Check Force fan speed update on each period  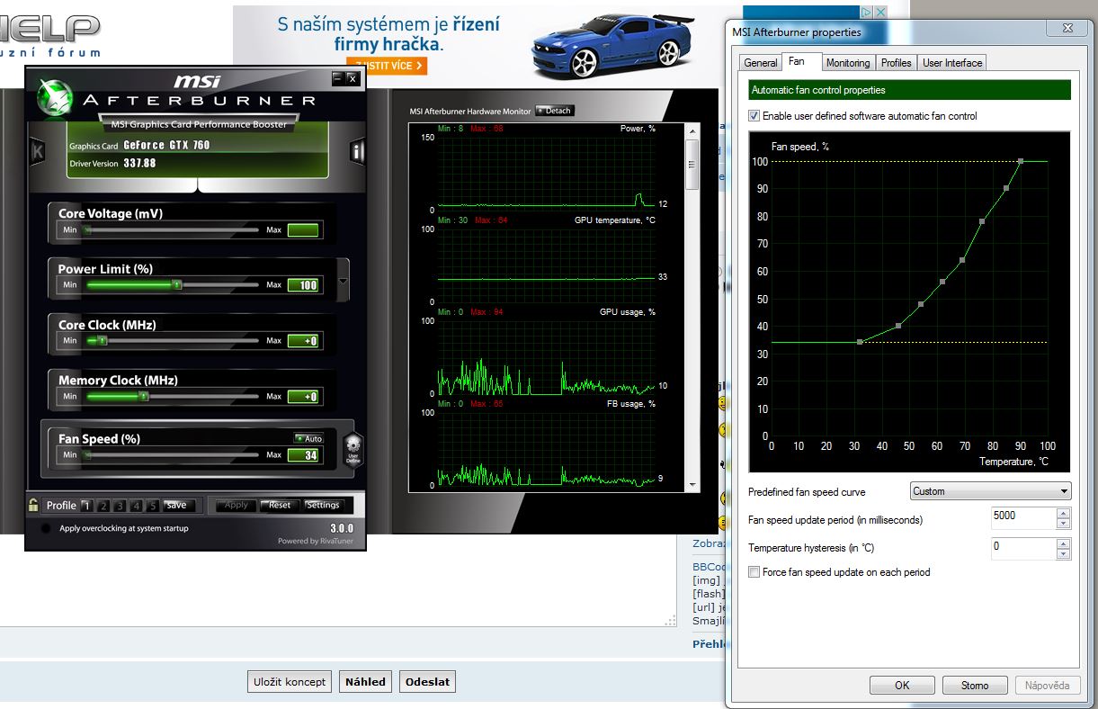(754, 572)
